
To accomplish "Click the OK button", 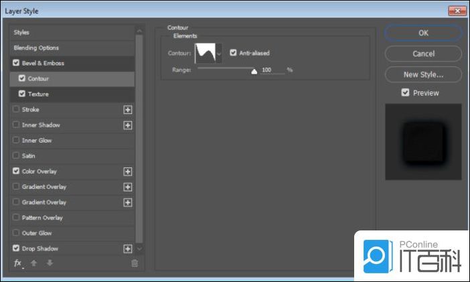I will pos(423,33).
